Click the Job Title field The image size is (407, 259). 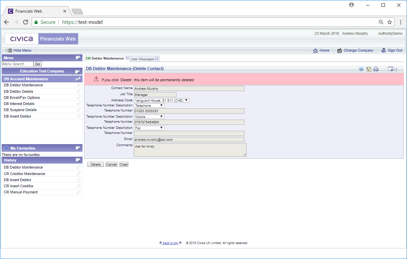pyautogui.click(x=155, y=95)
